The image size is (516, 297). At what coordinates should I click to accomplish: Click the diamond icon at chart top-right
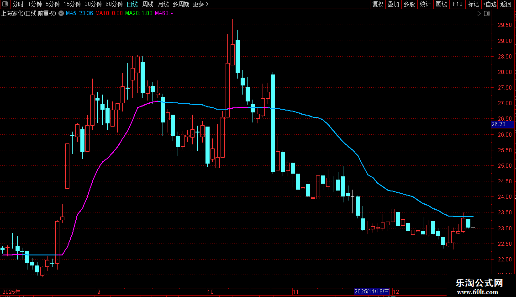point(479,14)
